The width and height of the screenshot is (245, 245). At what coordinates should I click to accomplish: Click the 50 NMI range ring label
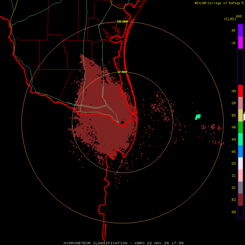pos(122,72)
